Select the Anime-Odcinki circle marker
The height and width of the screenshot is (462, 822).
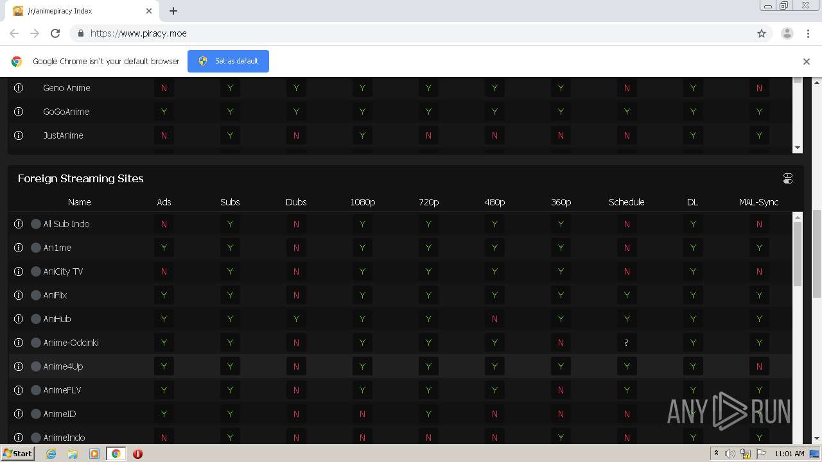point(36,343)
